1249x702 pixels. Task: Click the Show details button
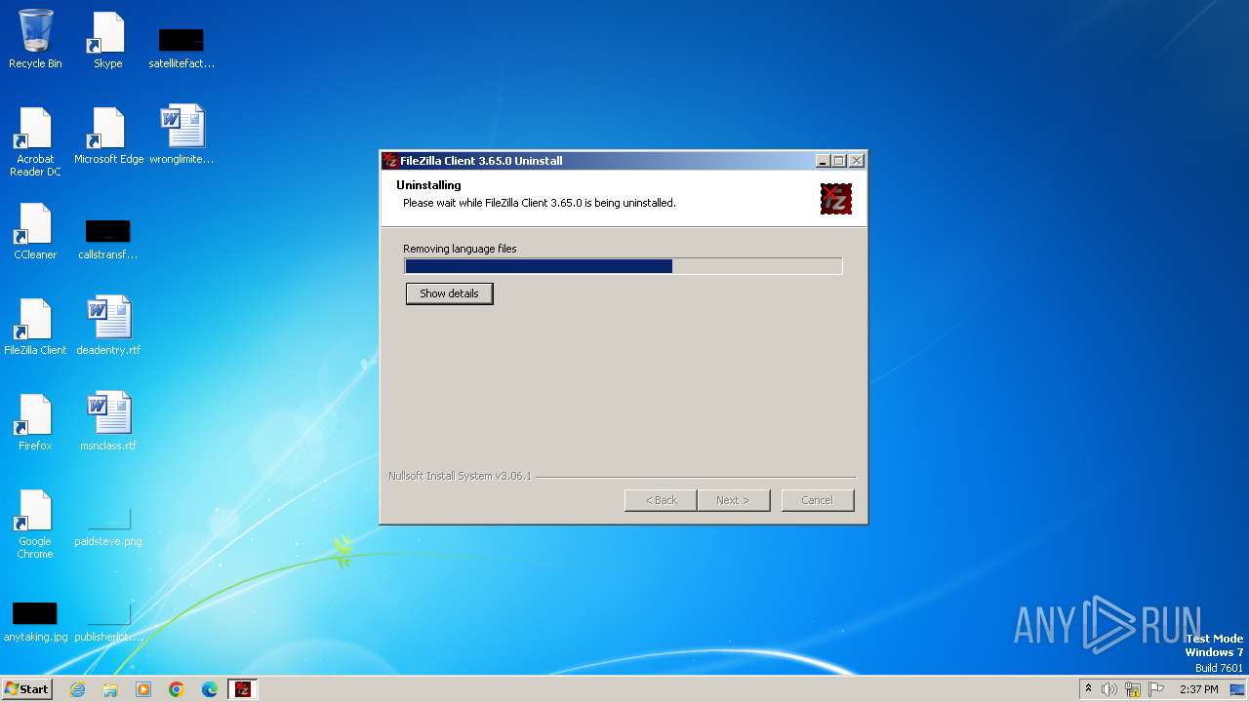coord(449,293)
